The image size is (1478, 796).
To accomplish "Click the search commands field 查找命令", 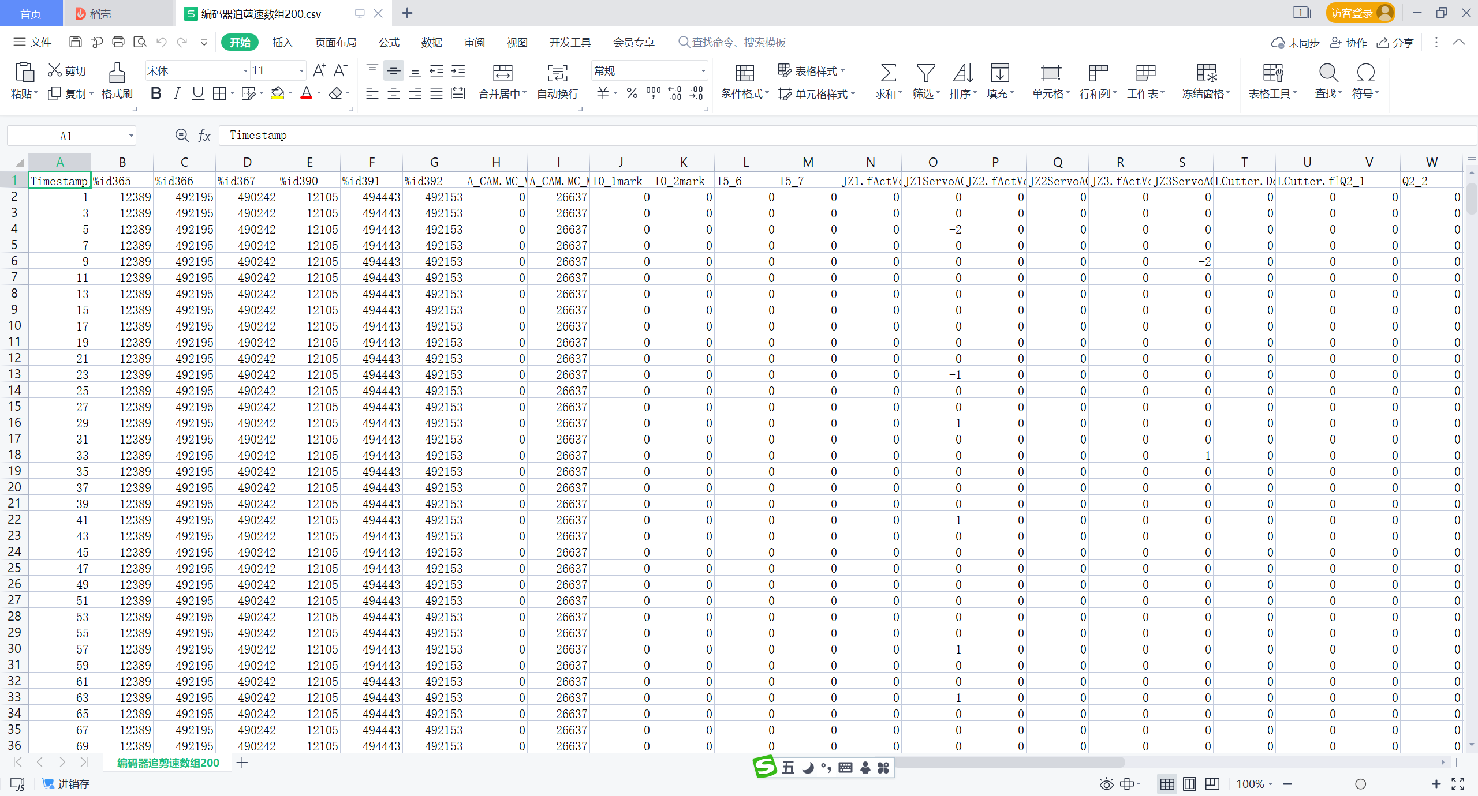I will tap(732, 42).
